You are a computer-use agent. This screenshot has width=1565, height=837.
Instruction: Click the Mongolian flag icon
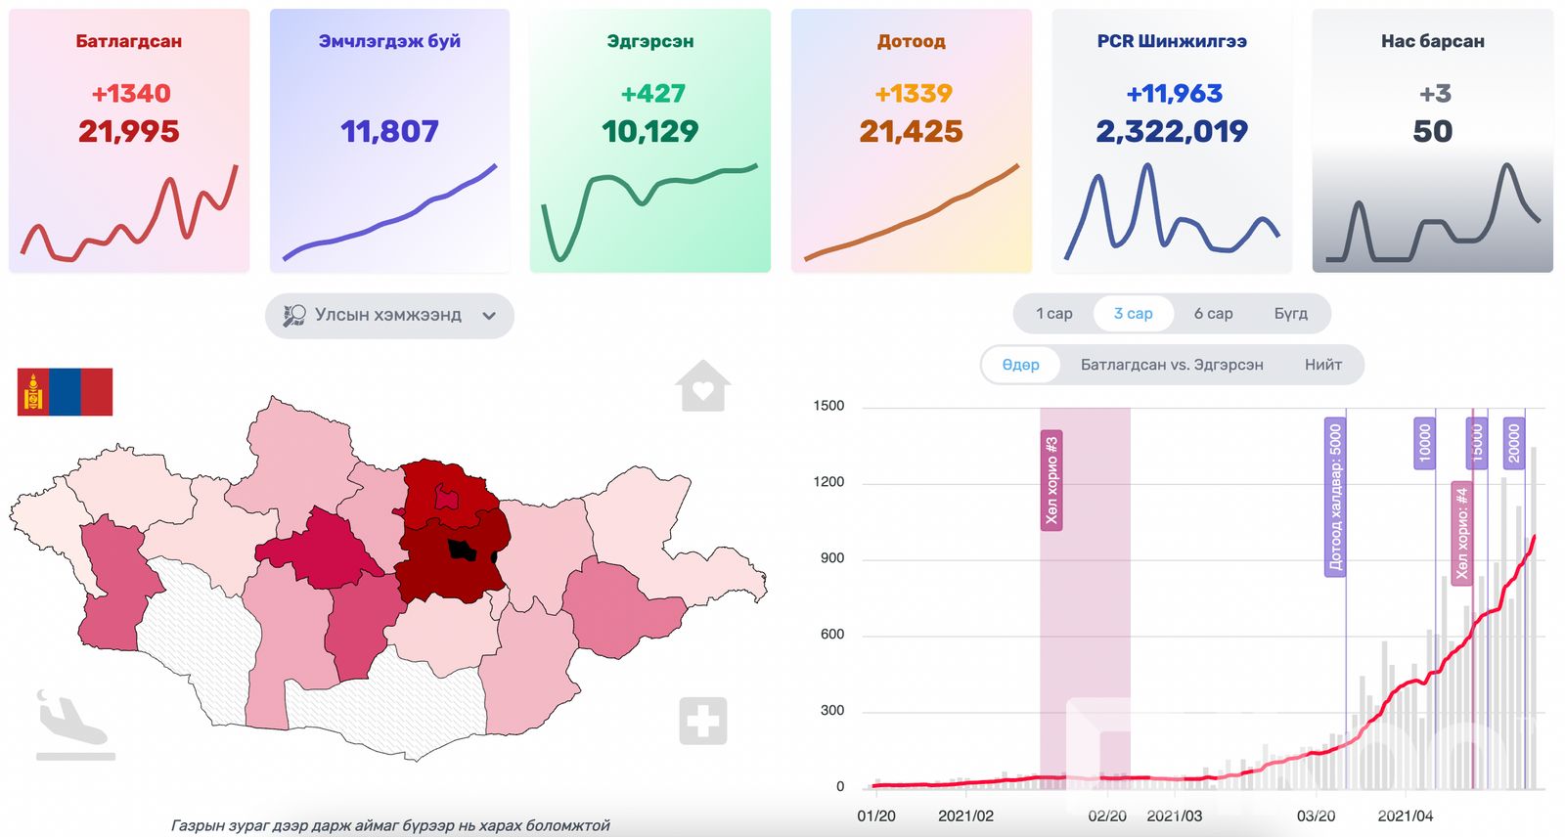[x=65, y=392]
